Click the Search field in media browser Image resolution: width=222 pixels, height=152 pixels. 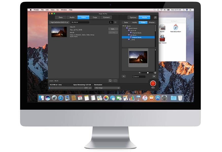click(139, 77)
